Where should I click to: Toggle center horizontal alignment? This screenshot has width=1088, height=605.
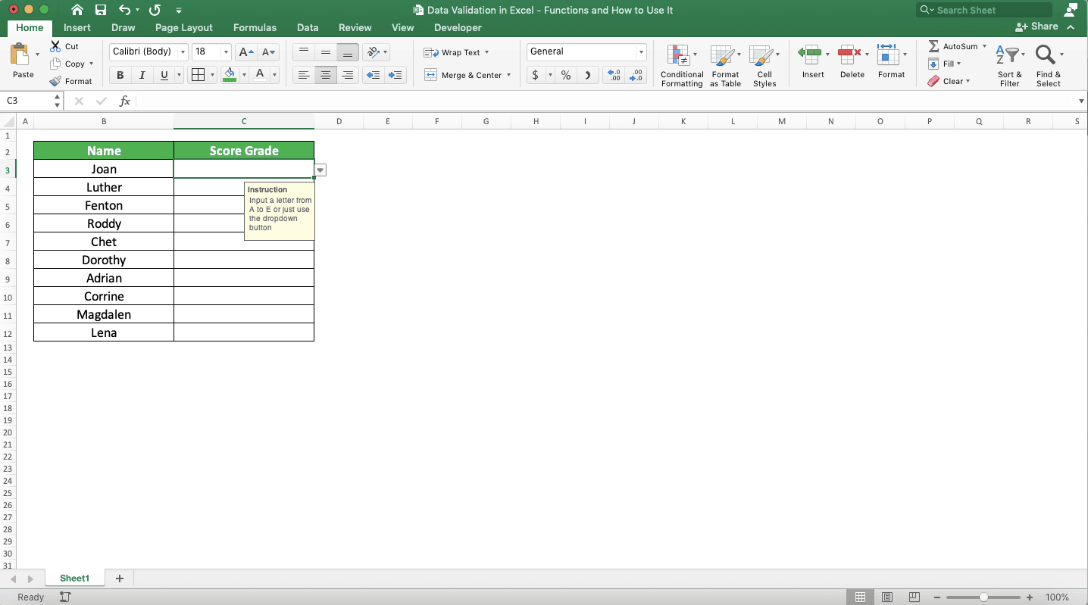(326, 75)
